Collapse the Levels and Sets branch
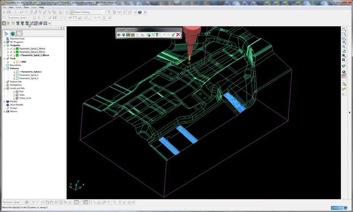The image size is (353, 212). point(4,88)
